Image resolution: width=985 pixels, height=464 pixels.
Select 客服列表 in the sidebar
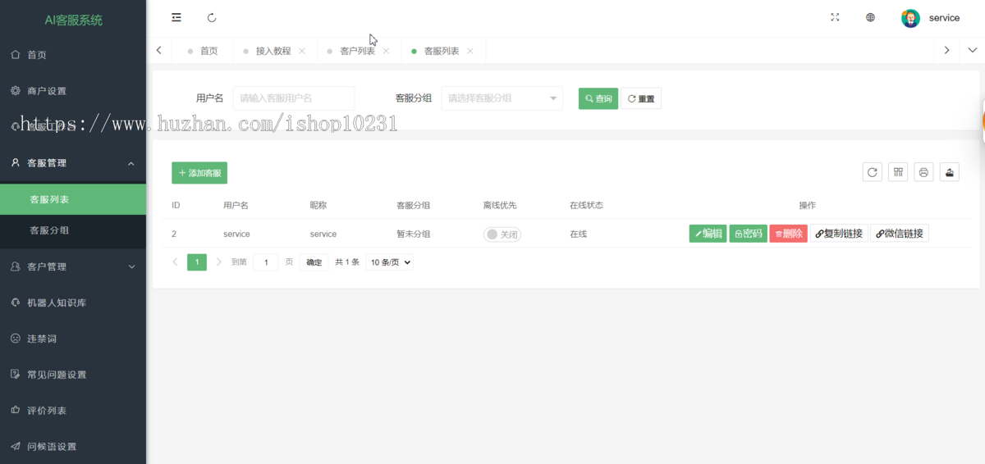pyautogui.click(x=73, y=199)
